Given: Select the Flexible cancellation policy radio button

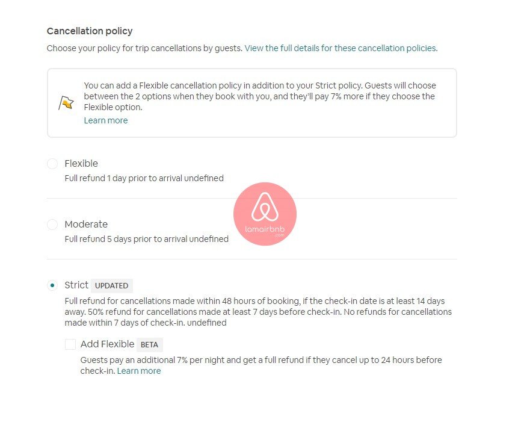Looking at the screenshot, I should [52, 164].
